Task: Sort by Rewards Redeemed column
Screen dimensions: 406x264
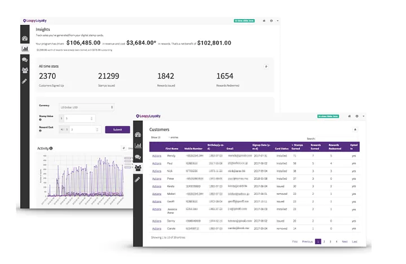Action: click(335, 147)
